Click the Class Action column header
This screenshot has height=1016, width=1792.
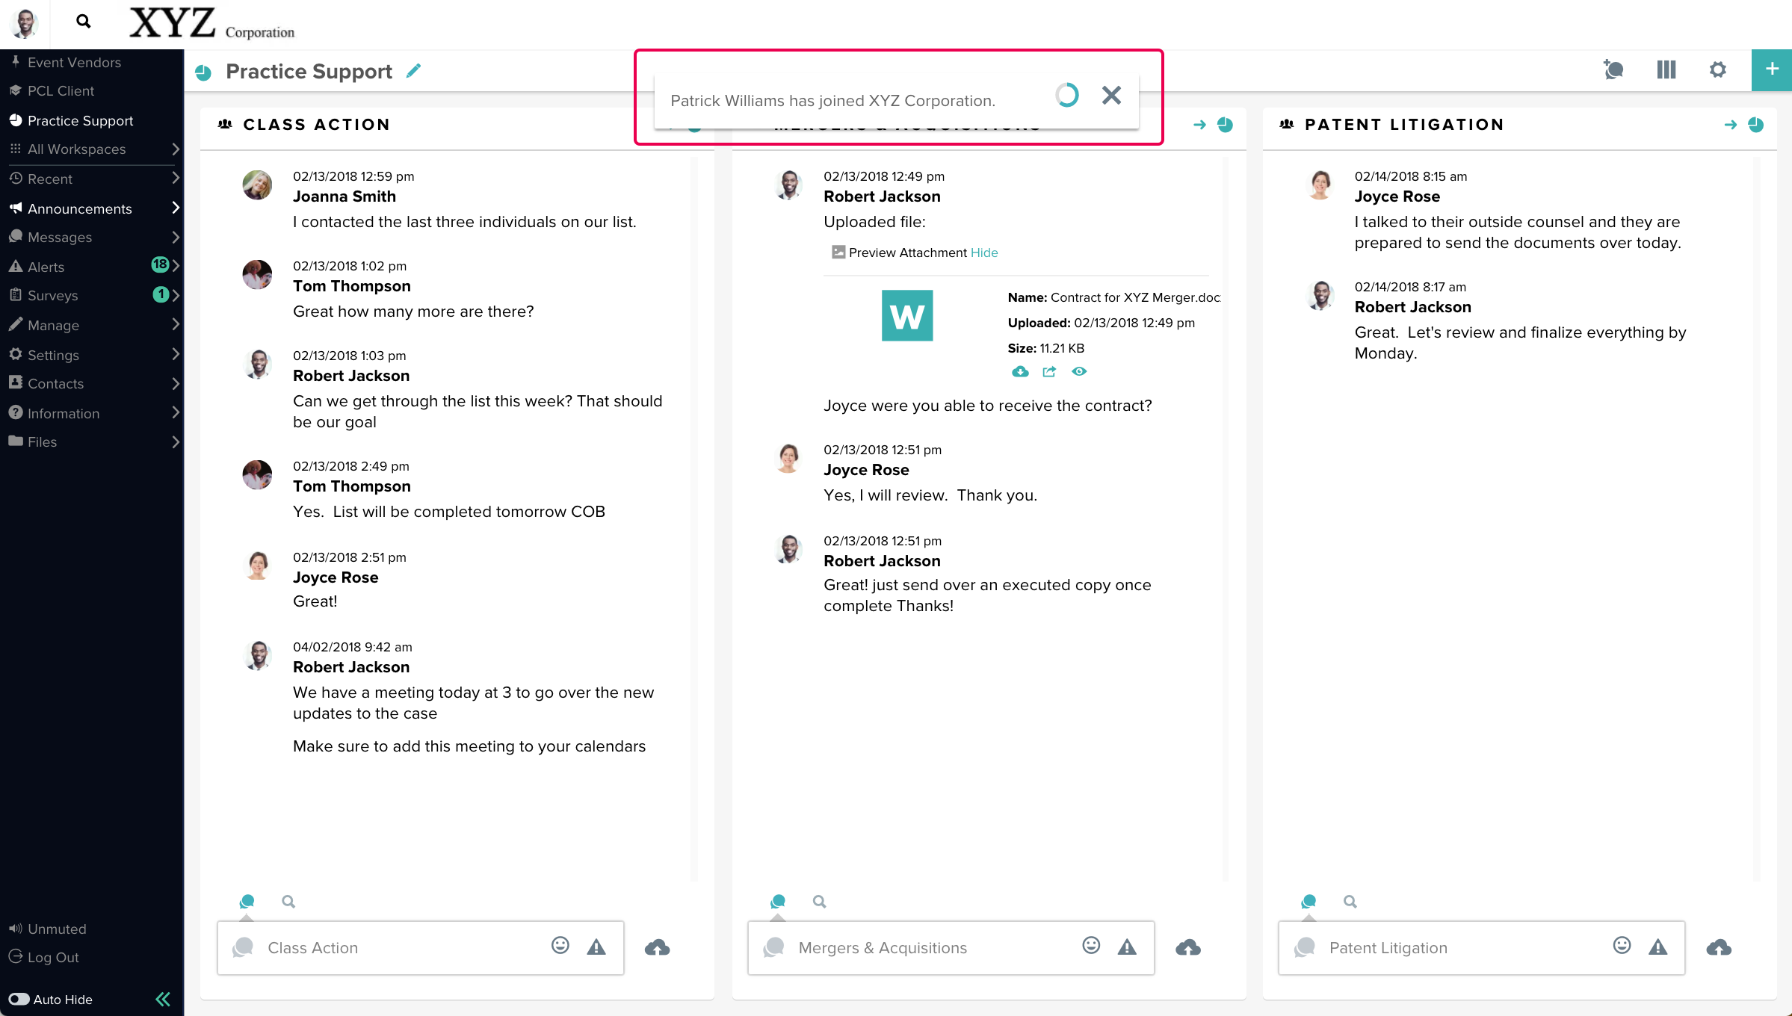(316, 125)
